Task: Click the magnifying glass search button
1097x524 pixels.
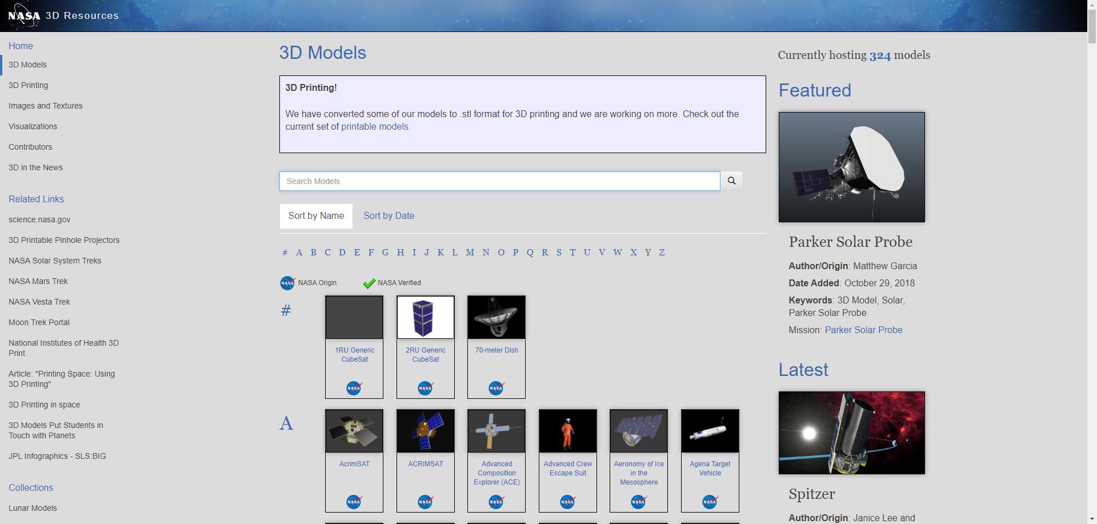Action: 731,181
